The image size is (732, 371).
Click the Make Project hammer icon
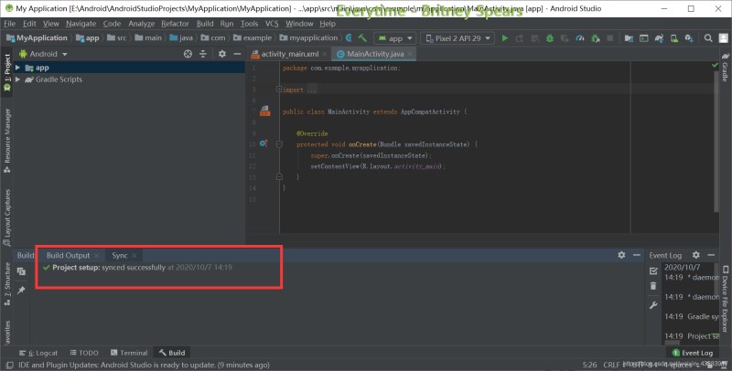363,38
